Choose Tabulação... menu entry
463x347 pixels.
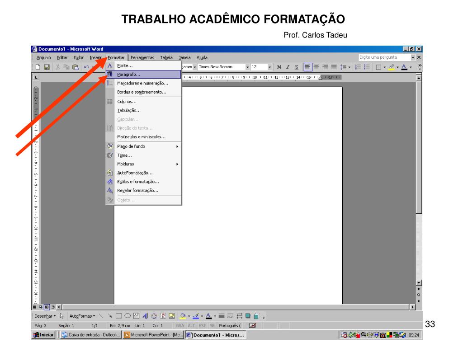[x=143, y=110]
